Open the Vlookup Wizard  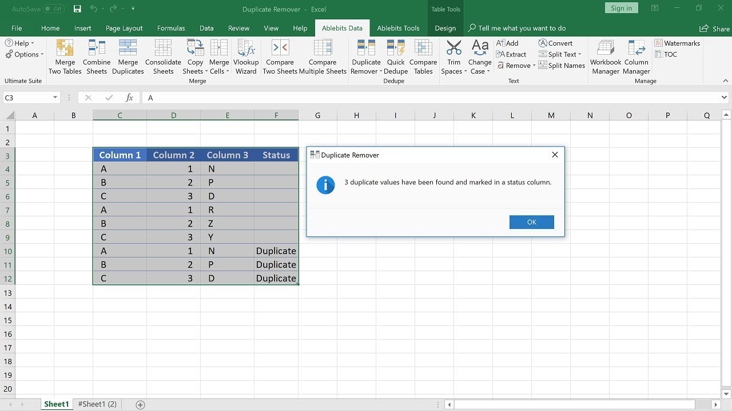tap(246, 57)
